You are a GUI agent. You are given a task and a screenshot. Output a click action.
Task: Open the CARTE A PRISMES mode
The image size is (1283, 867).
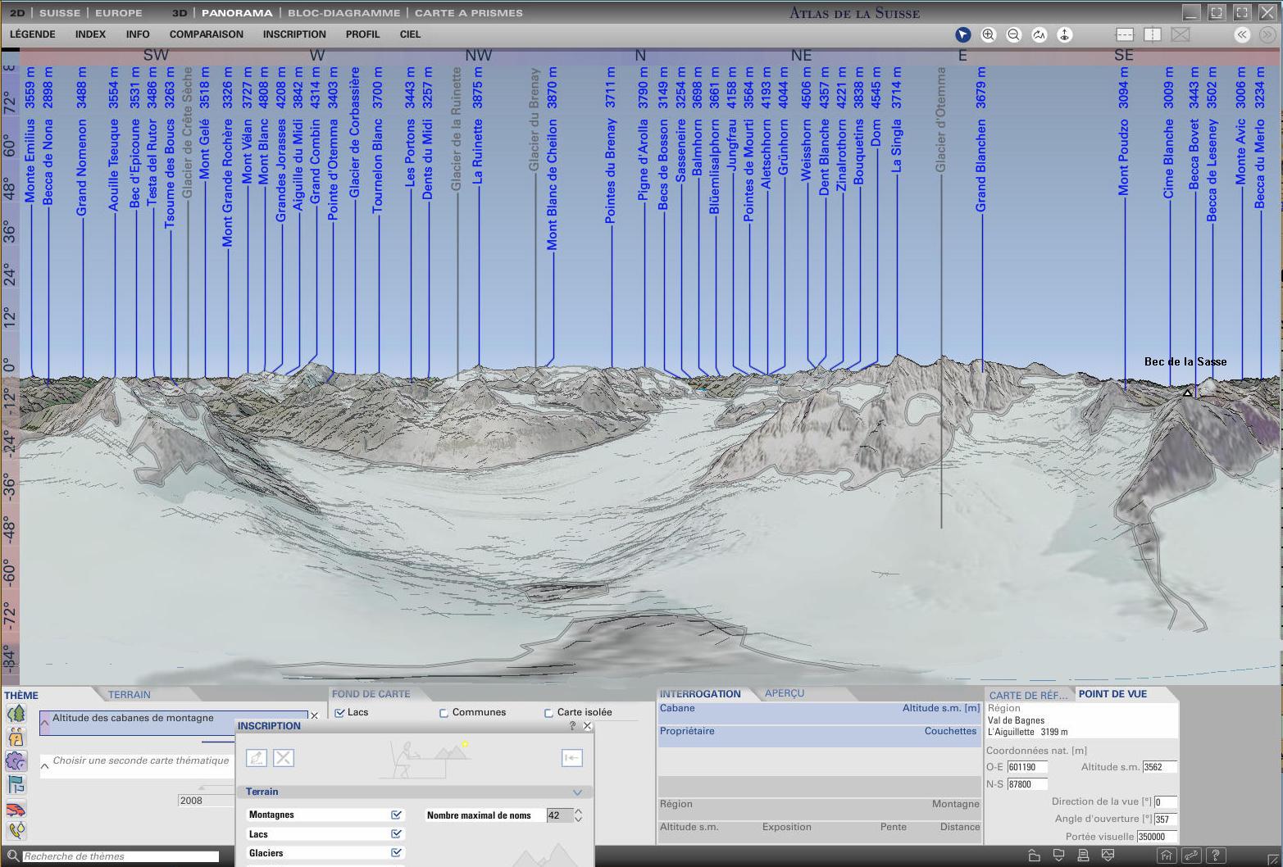tap(468, 13)
